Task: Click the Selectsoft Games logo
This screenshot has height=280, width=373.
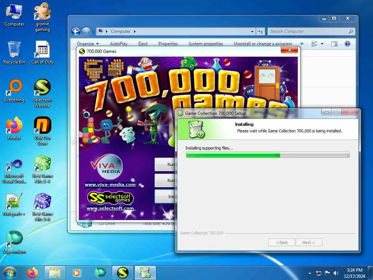Action: click(x=110, y=198)
